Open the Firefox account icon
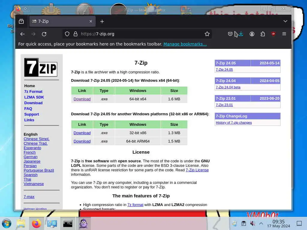This screenshot has width=307, height=230. [252, 34]
